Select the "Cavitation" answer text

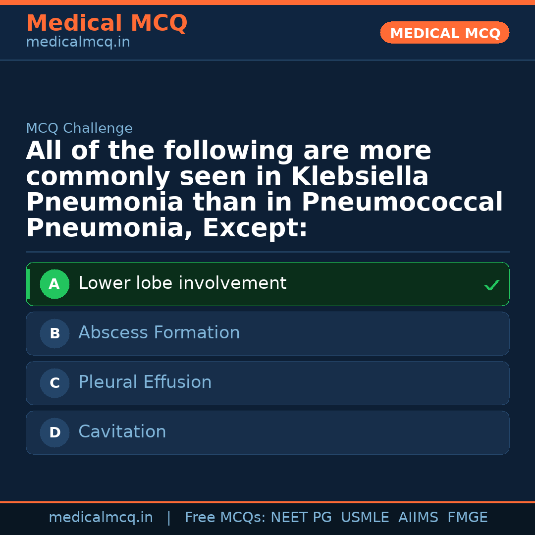click(x=122, y=432)
